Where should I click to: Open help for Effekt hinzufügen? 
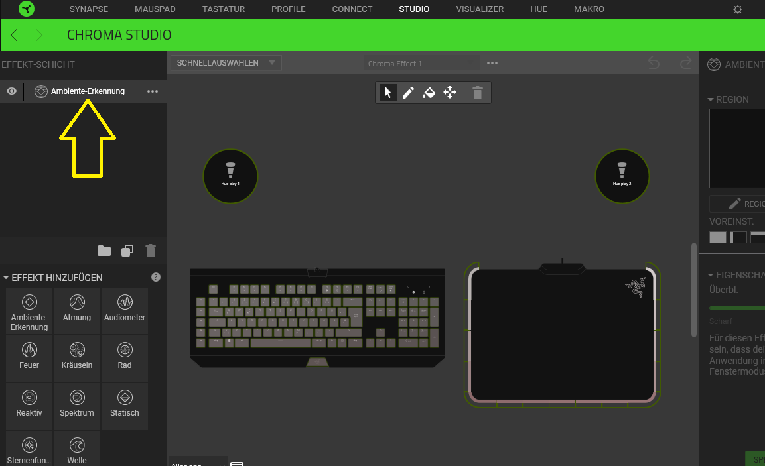tap(156, 277)
